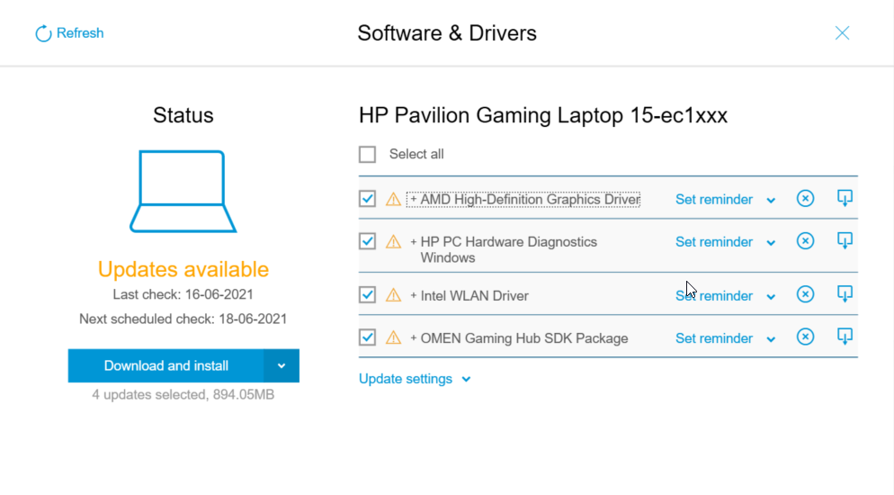Download the Intel WLAN Driver update
Image resolution: width=894 pixels, height=495 pixels.
(845, 294)
